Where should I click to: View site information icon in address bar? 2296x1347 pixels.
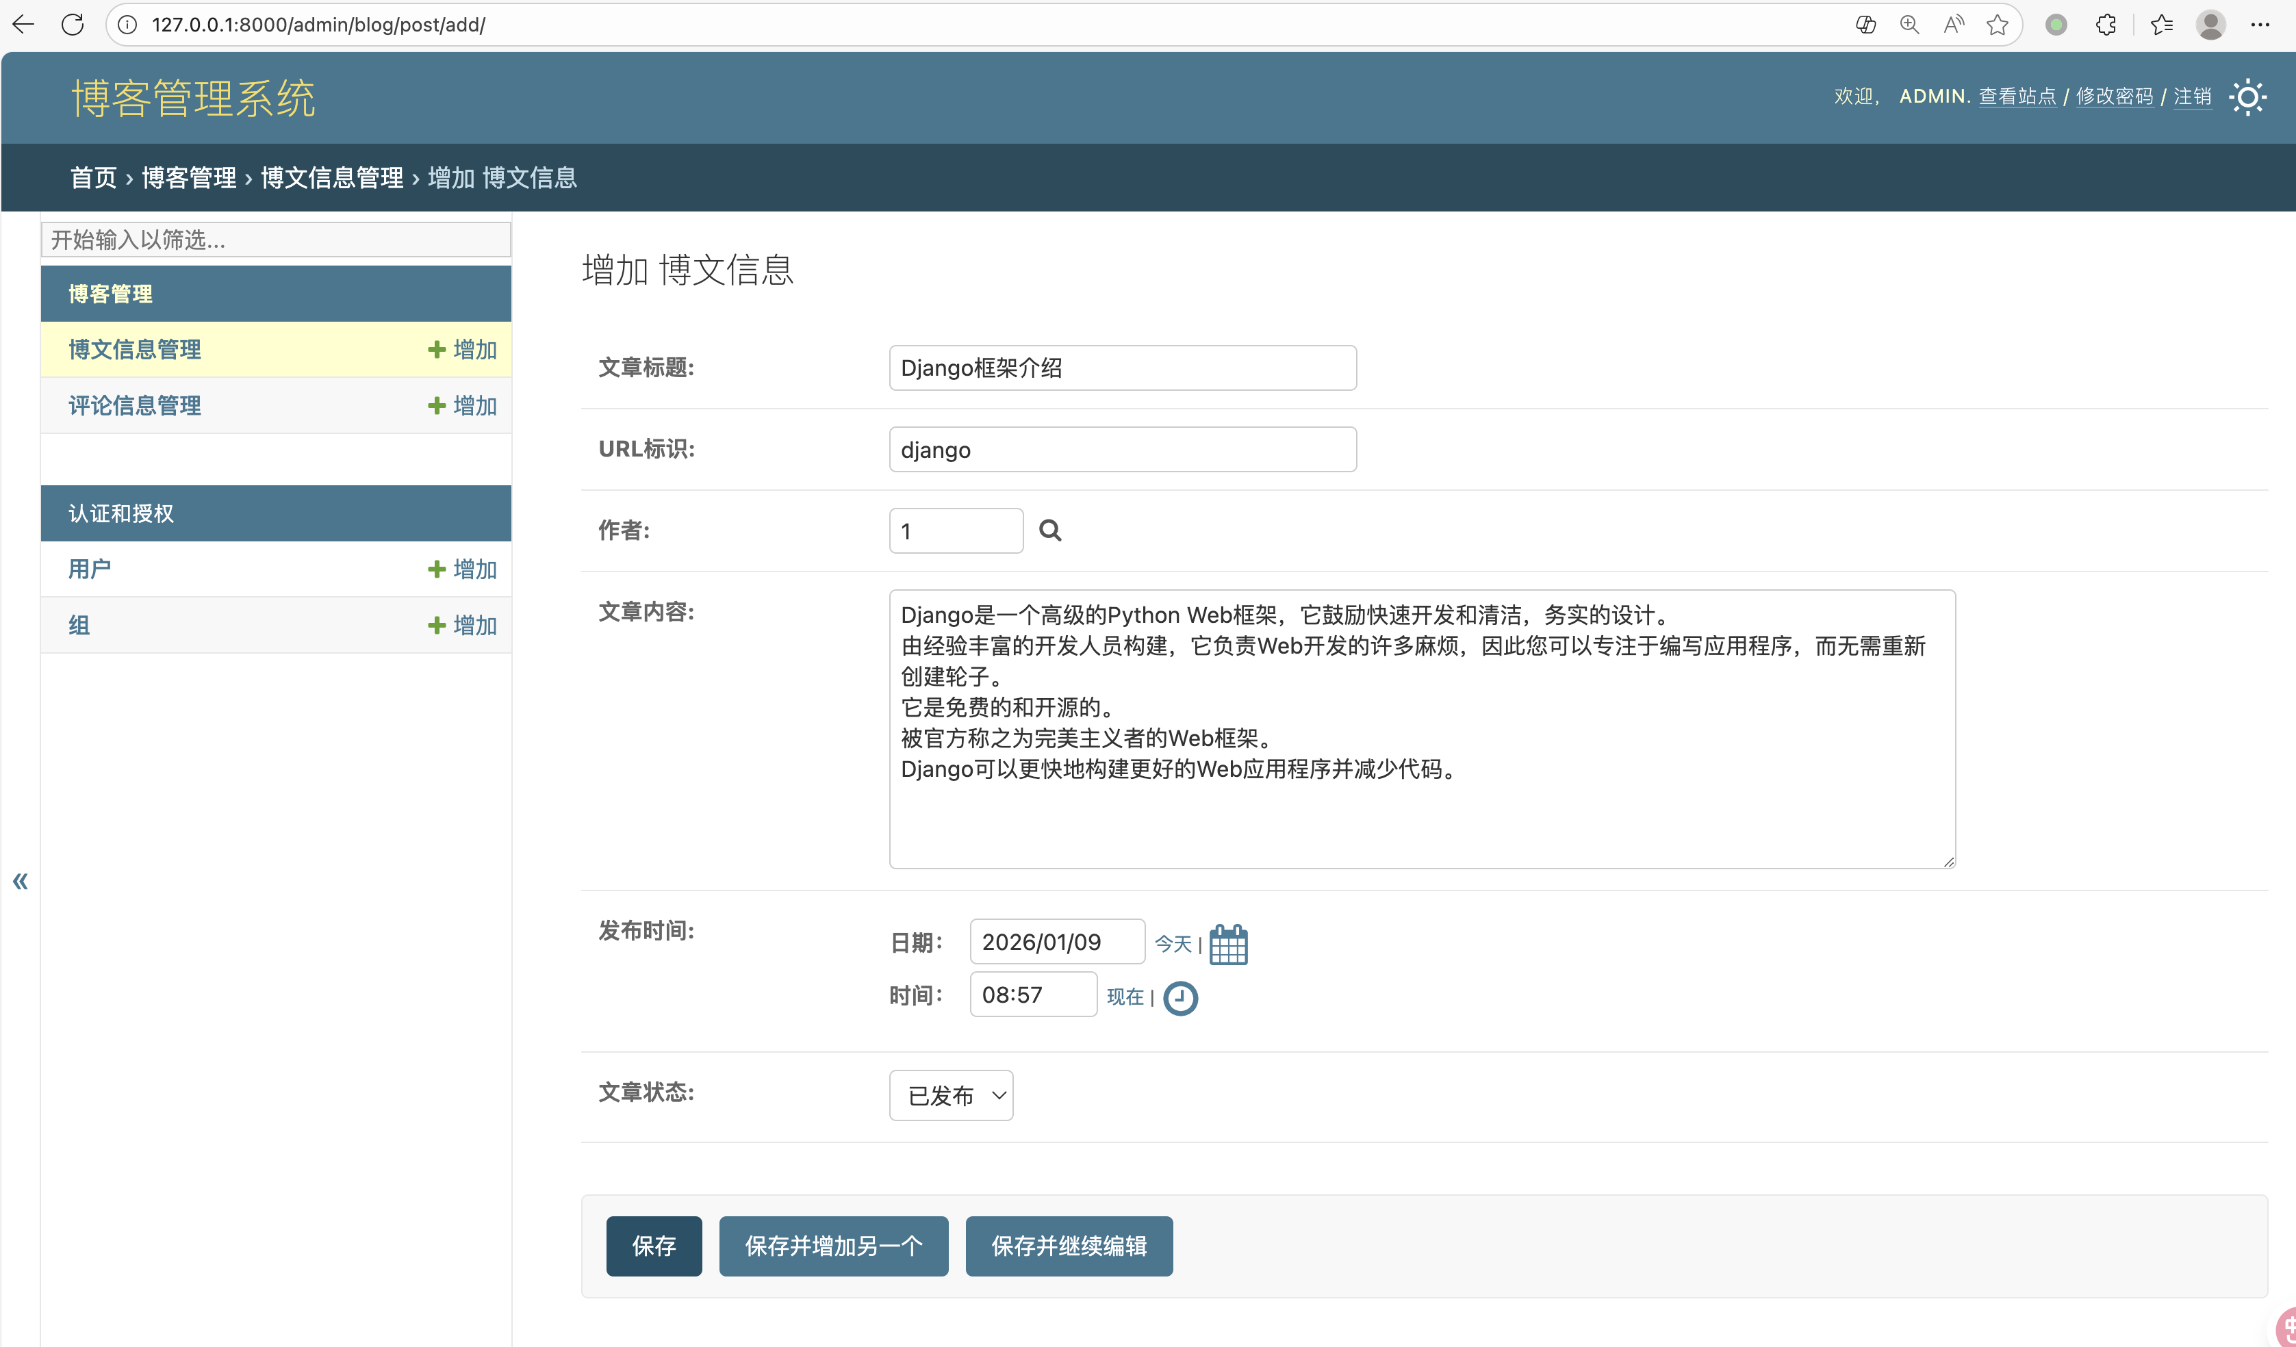(127, 25)
